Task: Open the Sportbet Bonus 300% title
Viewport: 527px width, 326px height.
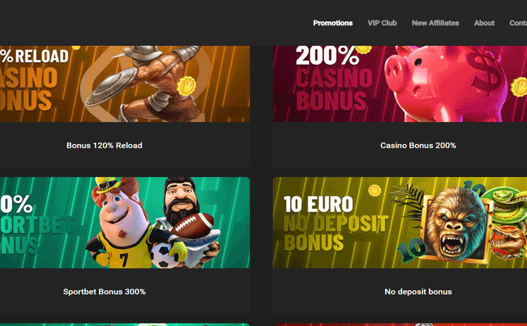Action: (x=104, y=291)
